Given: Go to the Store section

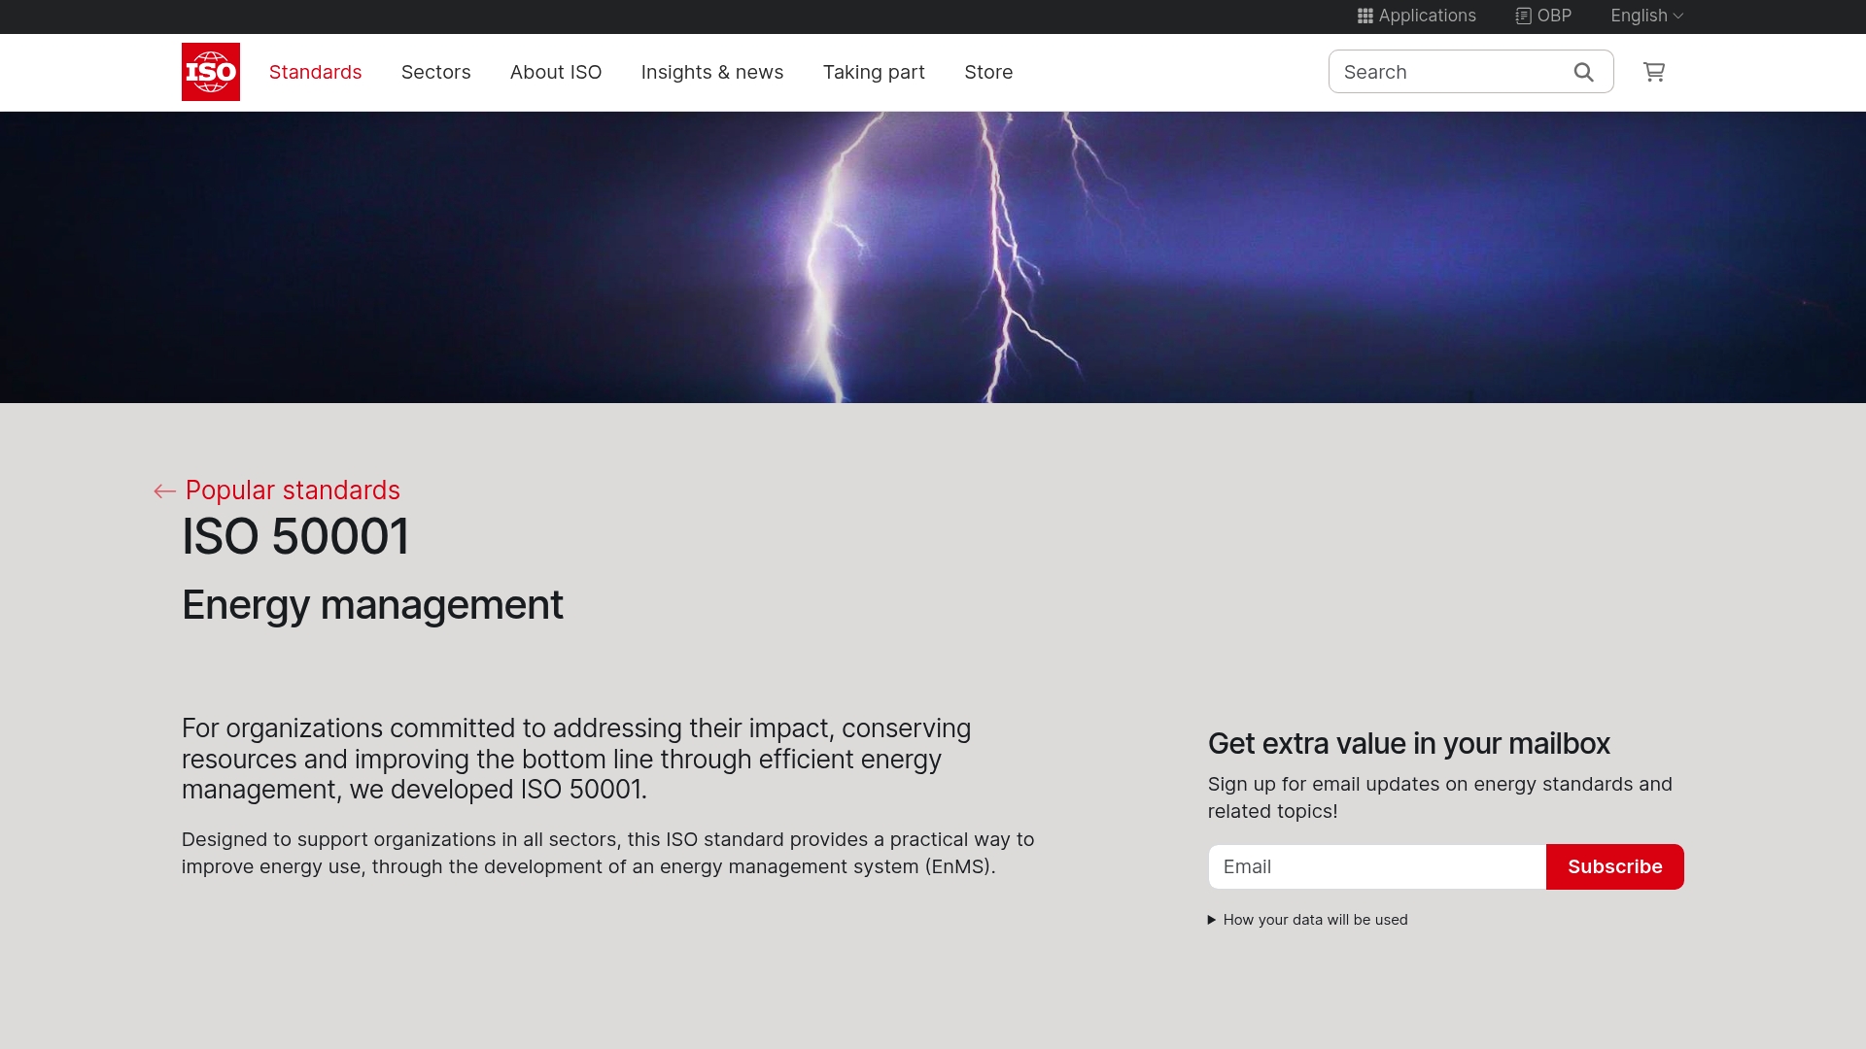Looking at the screenshot, I should tap(988, 72).
